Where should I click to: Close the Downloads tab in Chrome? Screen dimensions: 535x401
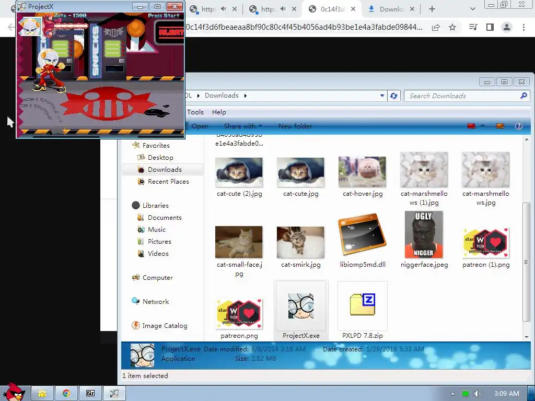[x=412, y=9]
